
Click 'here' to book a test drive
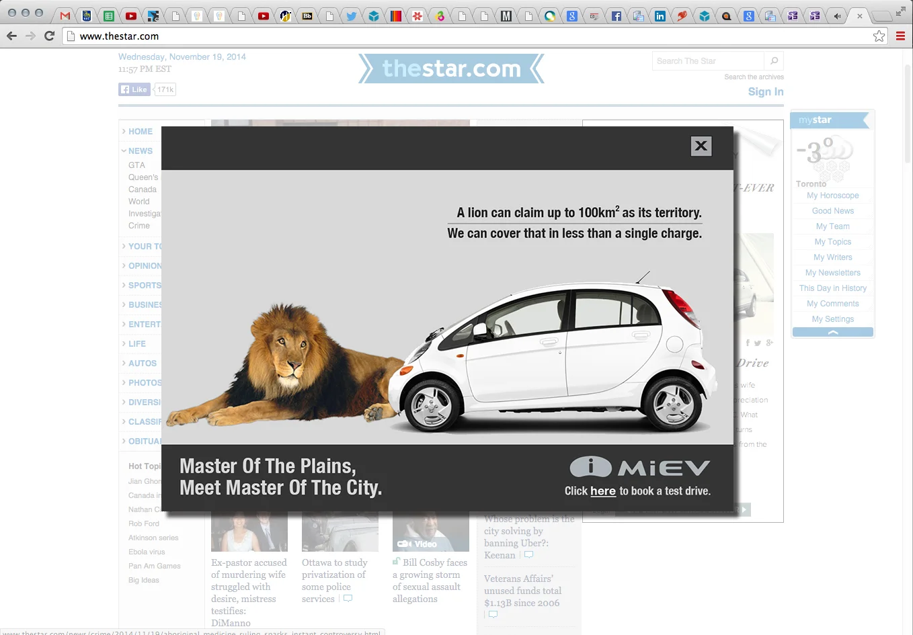(x=603, y=491)
